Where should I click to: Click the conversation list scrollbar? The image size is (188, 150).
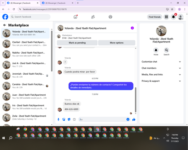(52, 51)
